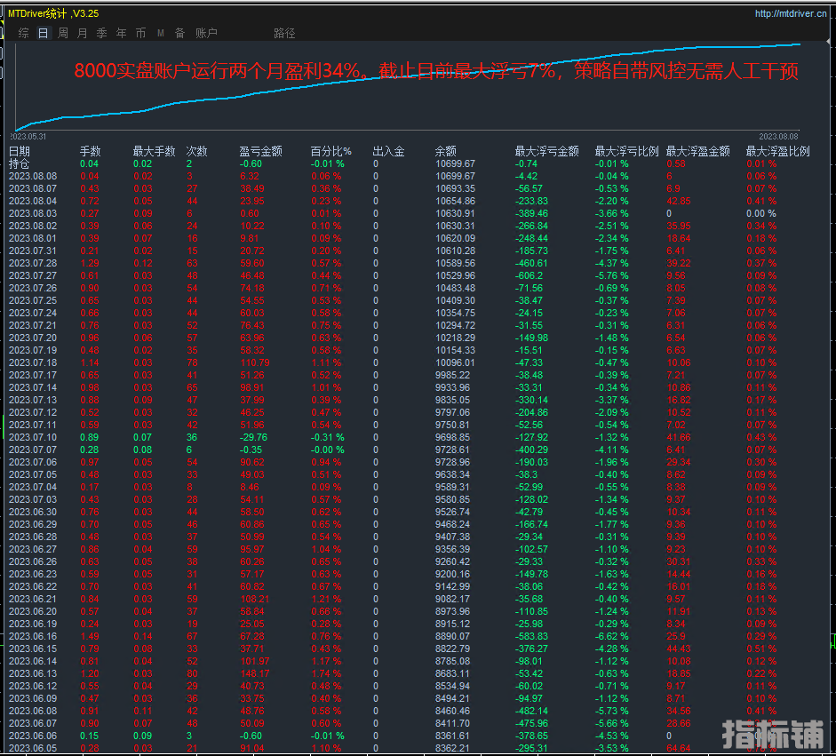
Task: Open the 年 yearly statistics tab
Action: (122, 33)
